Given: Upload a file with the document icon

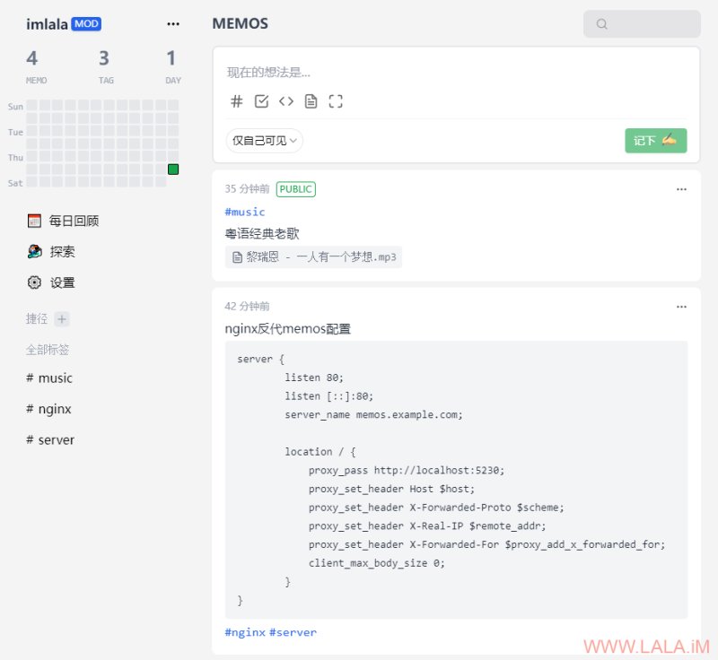Looking at the screenshot, I should 311,101.
